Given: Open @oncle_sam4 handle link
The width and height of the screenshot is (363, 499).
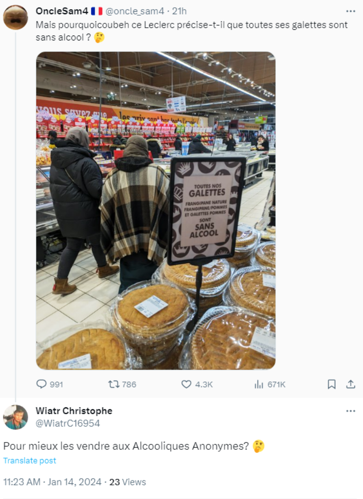Looking at the screenshot, I should pos(135,11).
